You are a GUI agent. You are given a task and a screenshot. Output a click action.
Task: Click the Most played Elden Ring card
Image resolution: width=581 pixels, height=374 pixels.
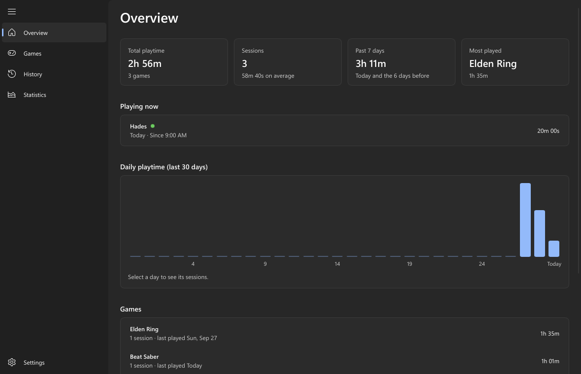(x=515, y=62)
